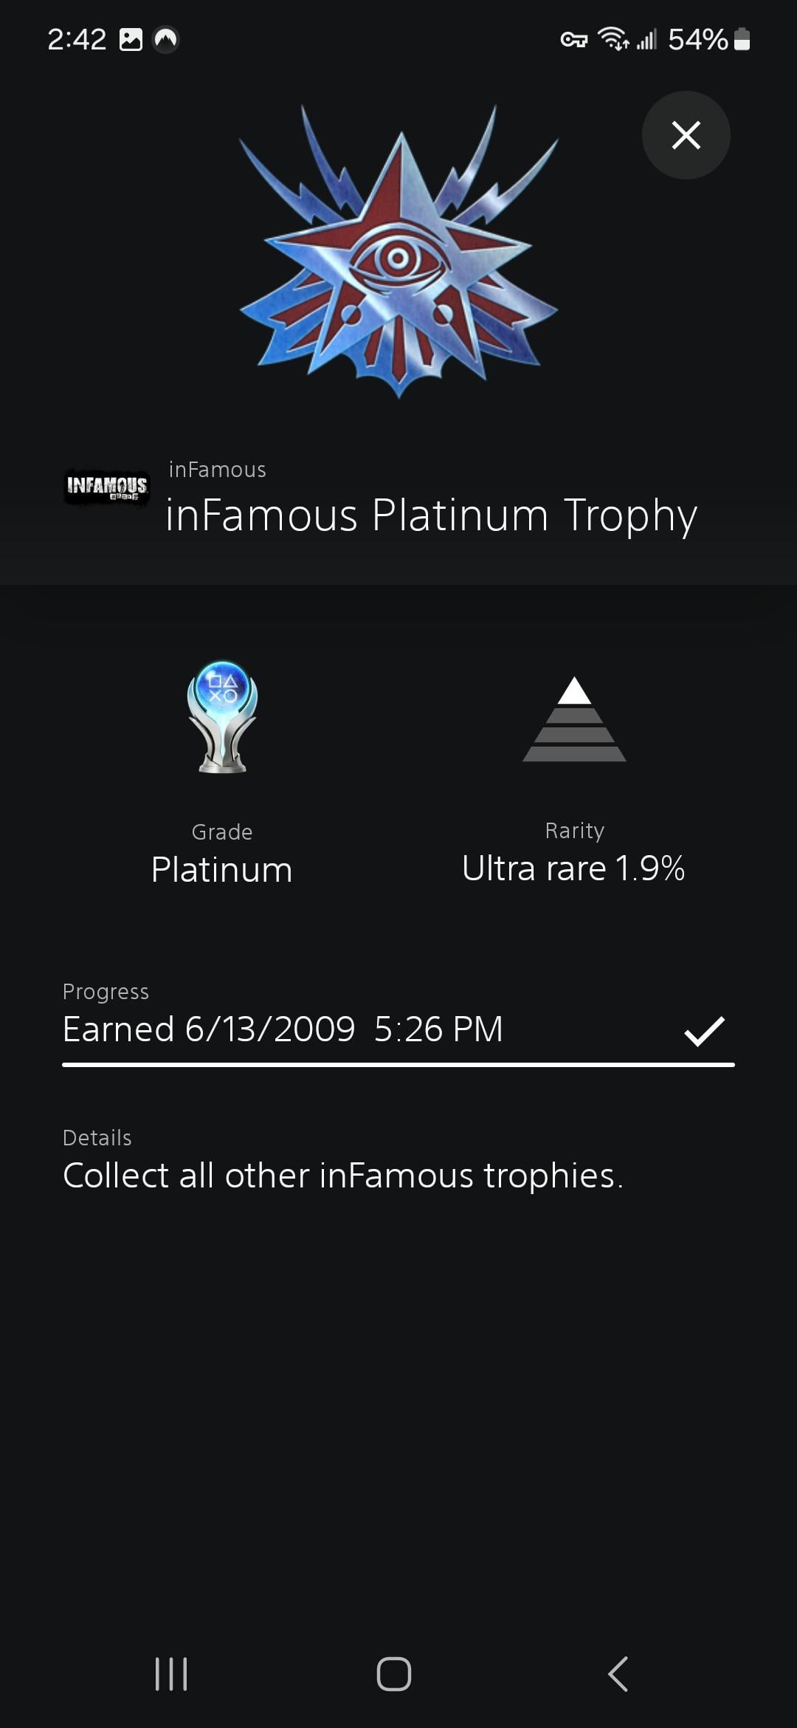Tap the inFamous star-and-eye trophy artwork
The height and width of the screenshot is (1728, 797).
(398, 251)
